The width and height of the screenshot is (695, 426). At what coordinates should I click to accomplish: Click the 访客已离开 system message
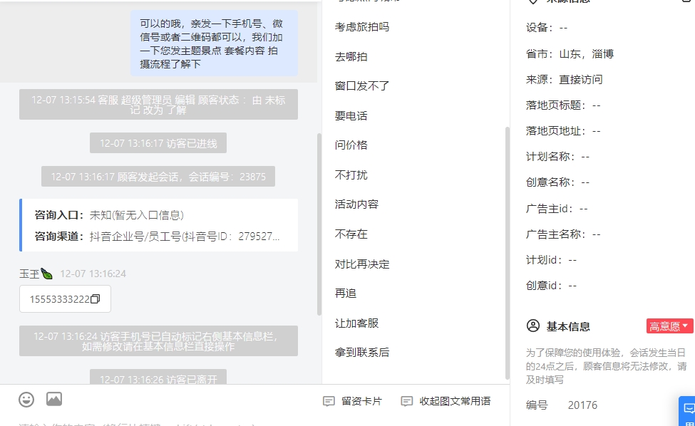coord(158,378)
